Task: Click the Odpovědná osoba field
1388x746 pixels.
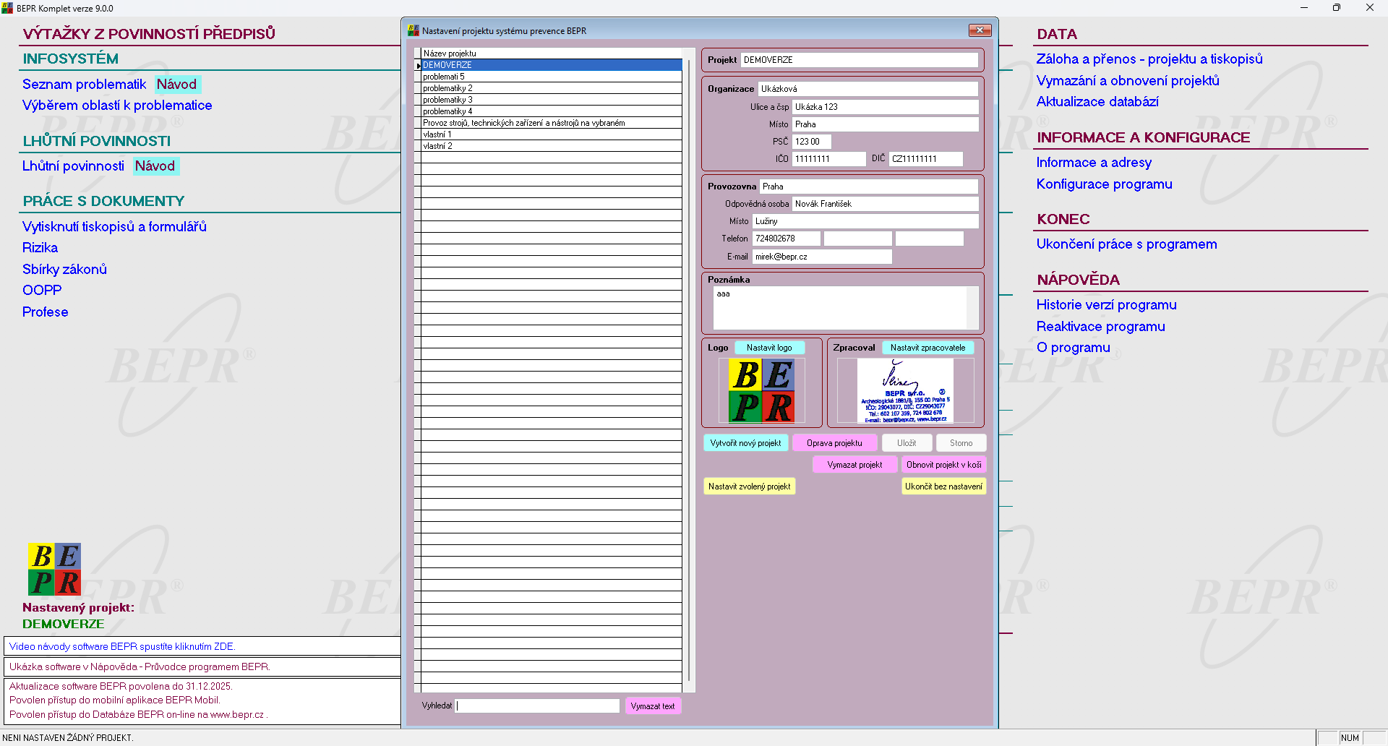Action: tap(886, 204)
